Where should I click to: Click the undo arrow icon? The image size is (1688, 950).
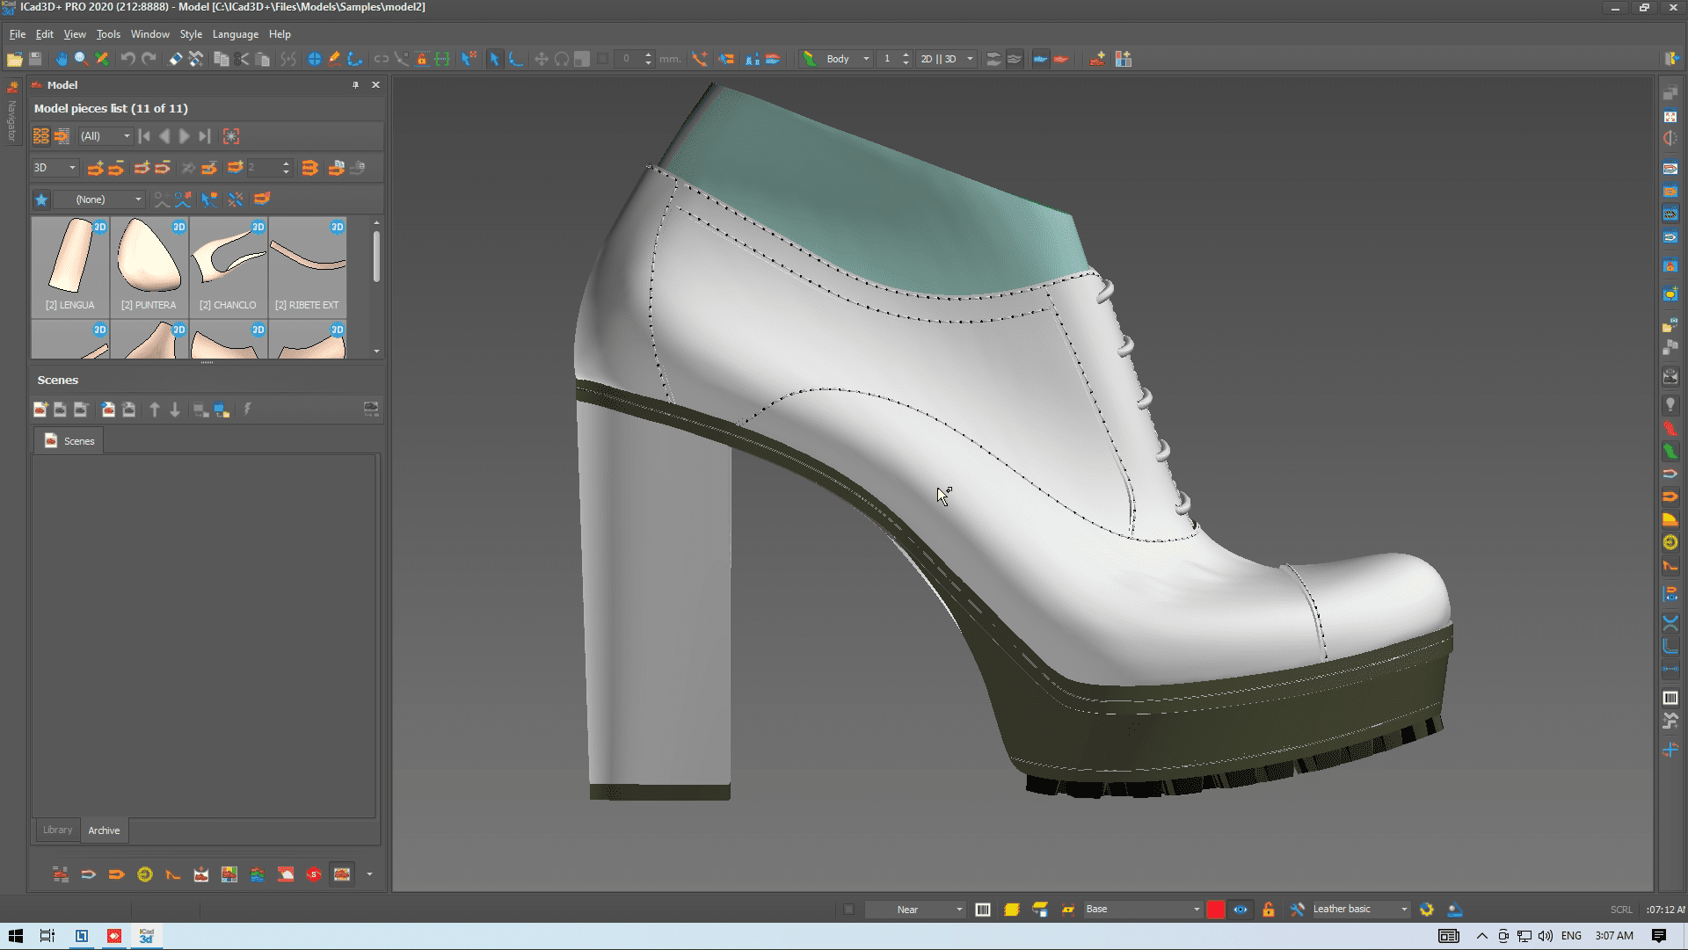click(x=127, y=59)
